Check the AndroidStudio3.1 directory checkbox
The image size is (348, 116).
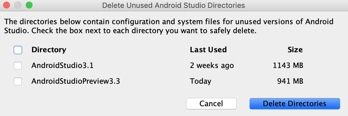[18, 66]
